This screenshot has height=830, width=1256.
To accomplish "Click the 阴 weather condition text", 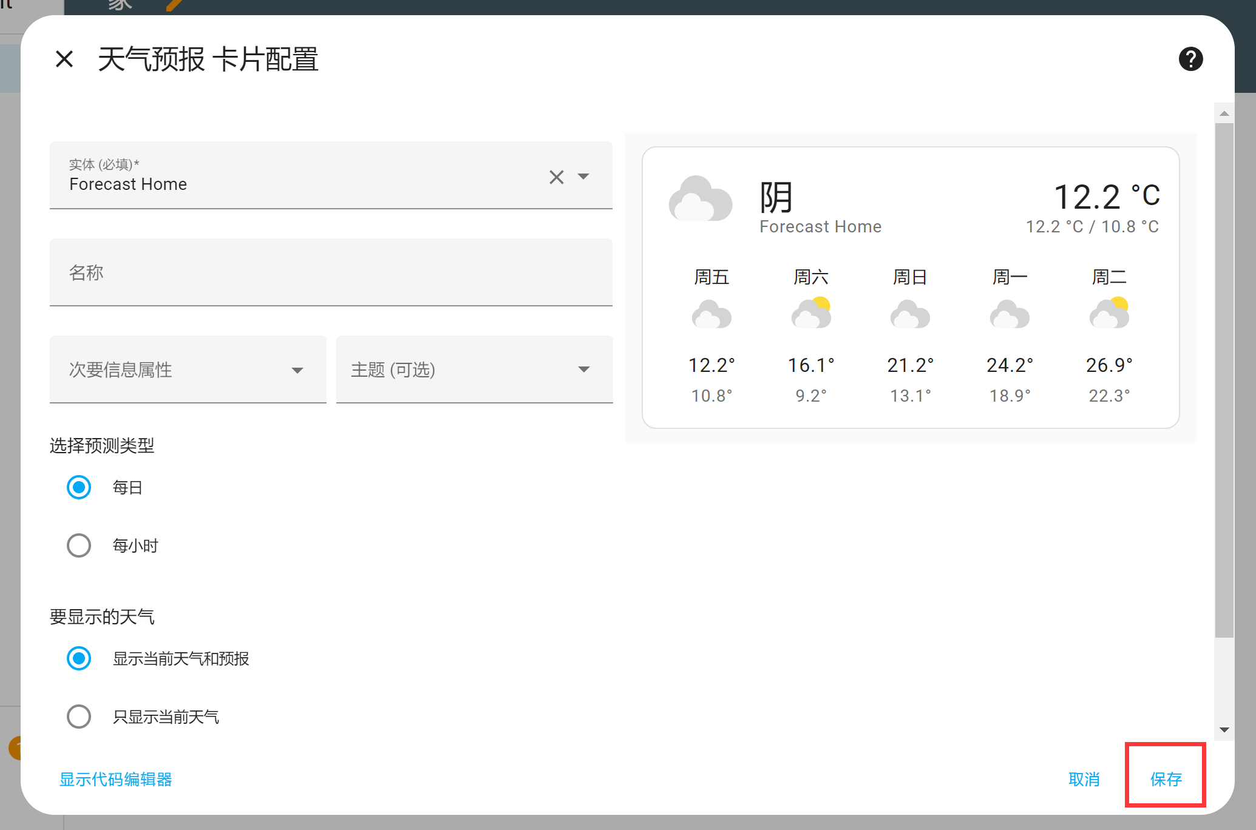I will click(x=776, y=197).
